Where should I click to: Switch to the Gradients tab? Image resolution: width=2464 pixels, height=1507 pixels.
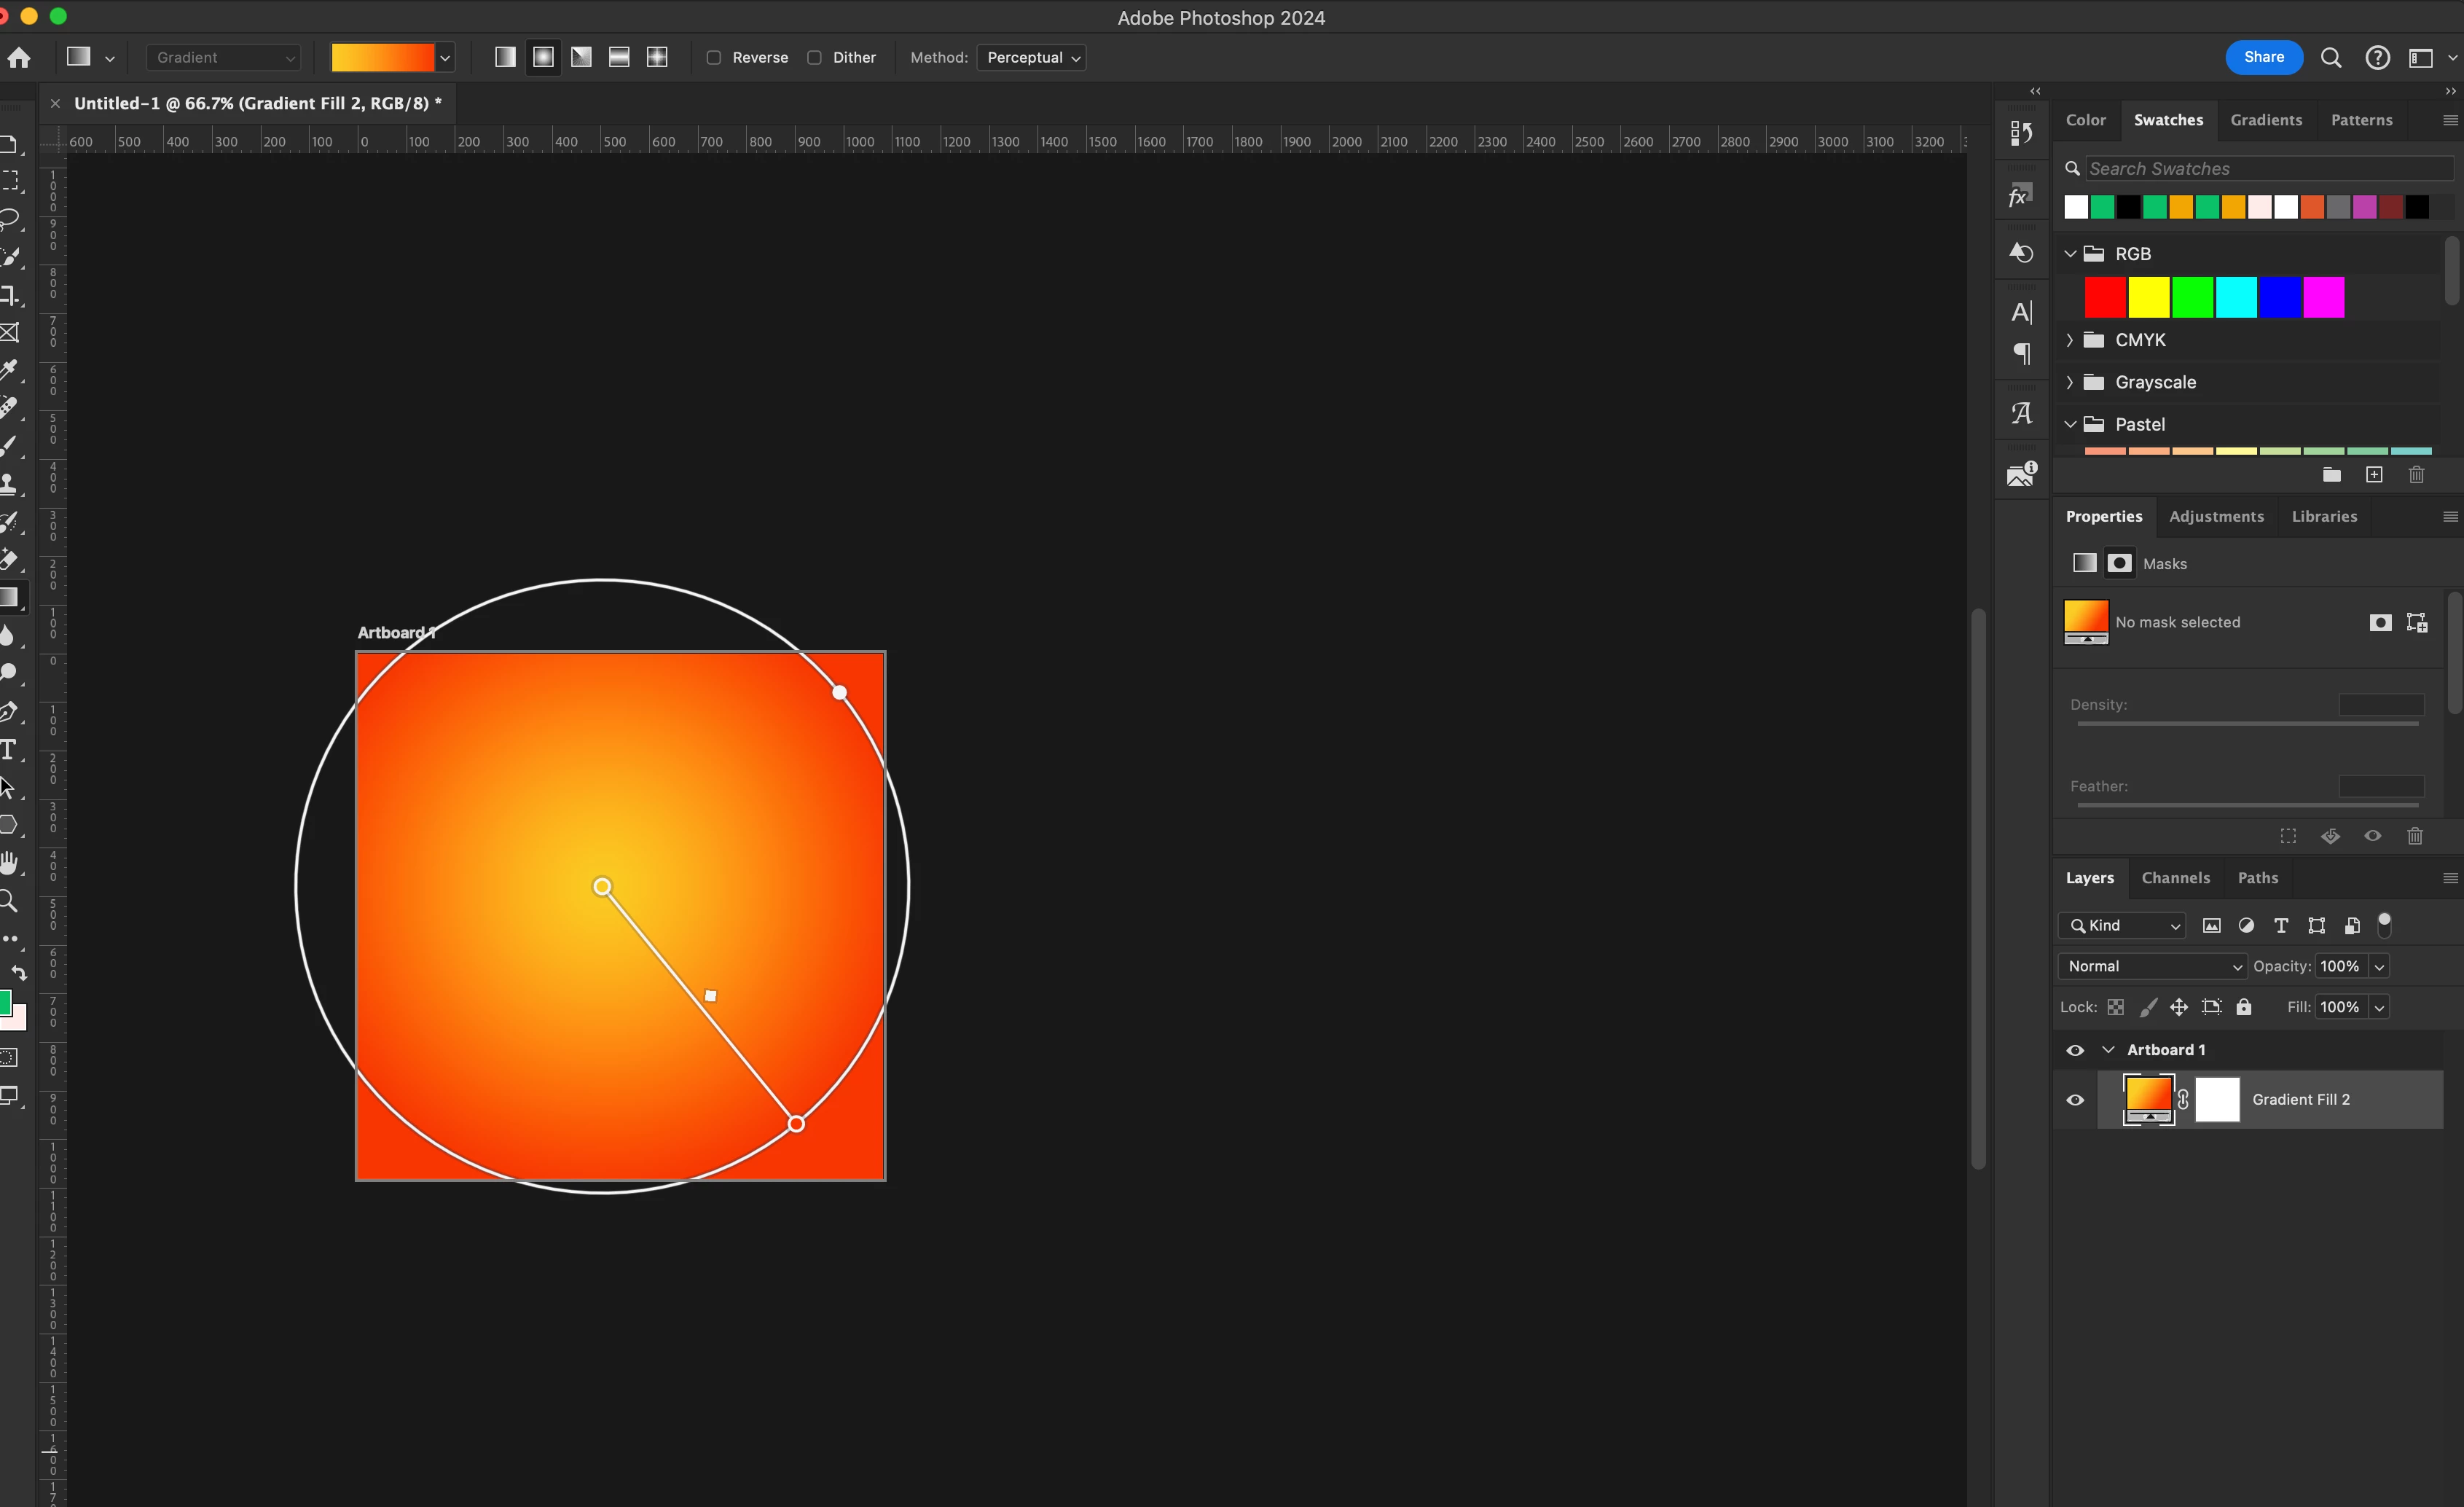(x=2266, y=120)
